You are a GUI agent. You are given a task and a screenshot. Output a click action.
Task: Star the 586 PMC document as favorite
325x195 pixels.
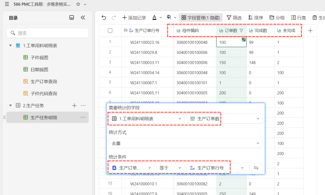coord(78,4)
